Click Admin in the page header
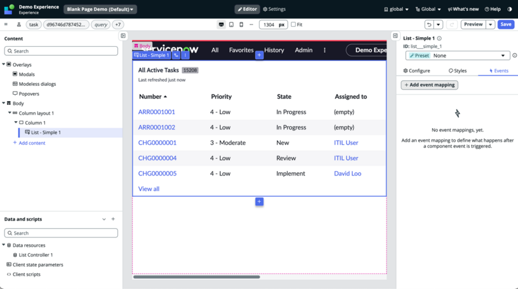Screen dimensions: 518x289 pos(304,50)
